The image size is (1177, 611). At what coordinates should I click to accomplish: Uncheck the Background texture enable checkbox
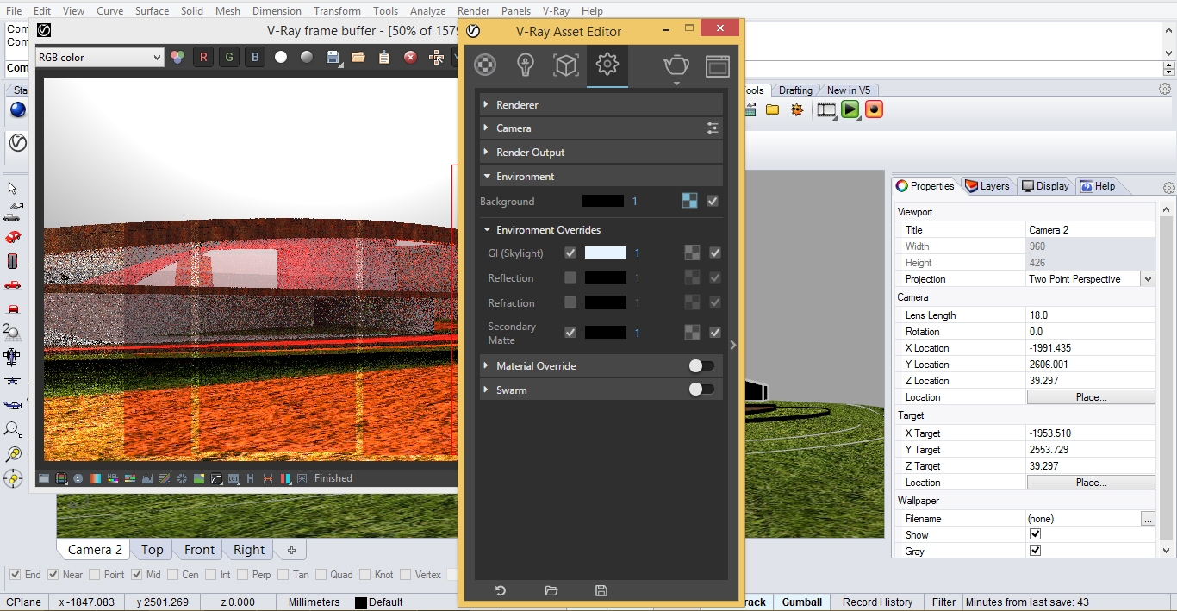tap(713, 201)
